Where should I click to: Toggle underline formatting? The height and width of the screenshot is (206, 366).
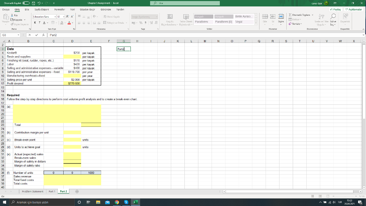point(44,23)
